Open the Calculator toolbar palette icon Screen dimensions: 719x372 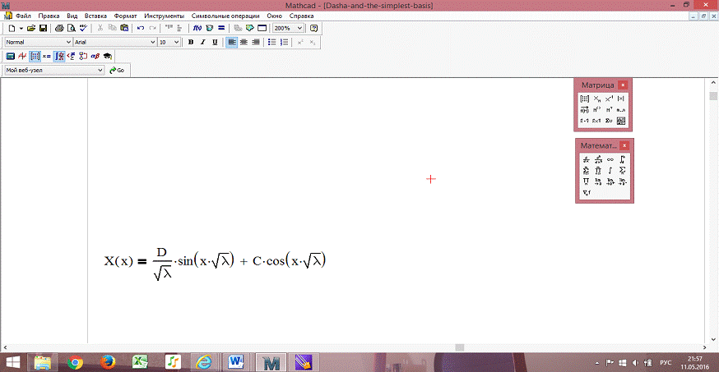(x=11, y=56)
